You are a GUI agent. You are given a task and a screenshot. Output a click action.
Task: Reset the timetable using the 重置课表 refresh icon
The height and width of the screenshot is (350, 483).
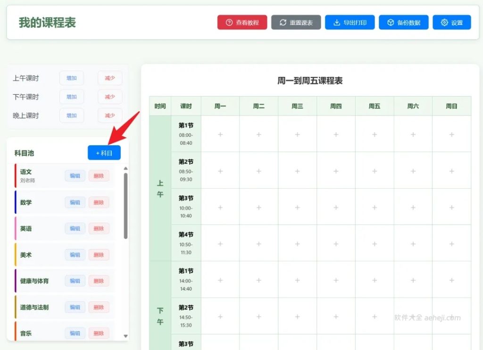click(283, 22)
